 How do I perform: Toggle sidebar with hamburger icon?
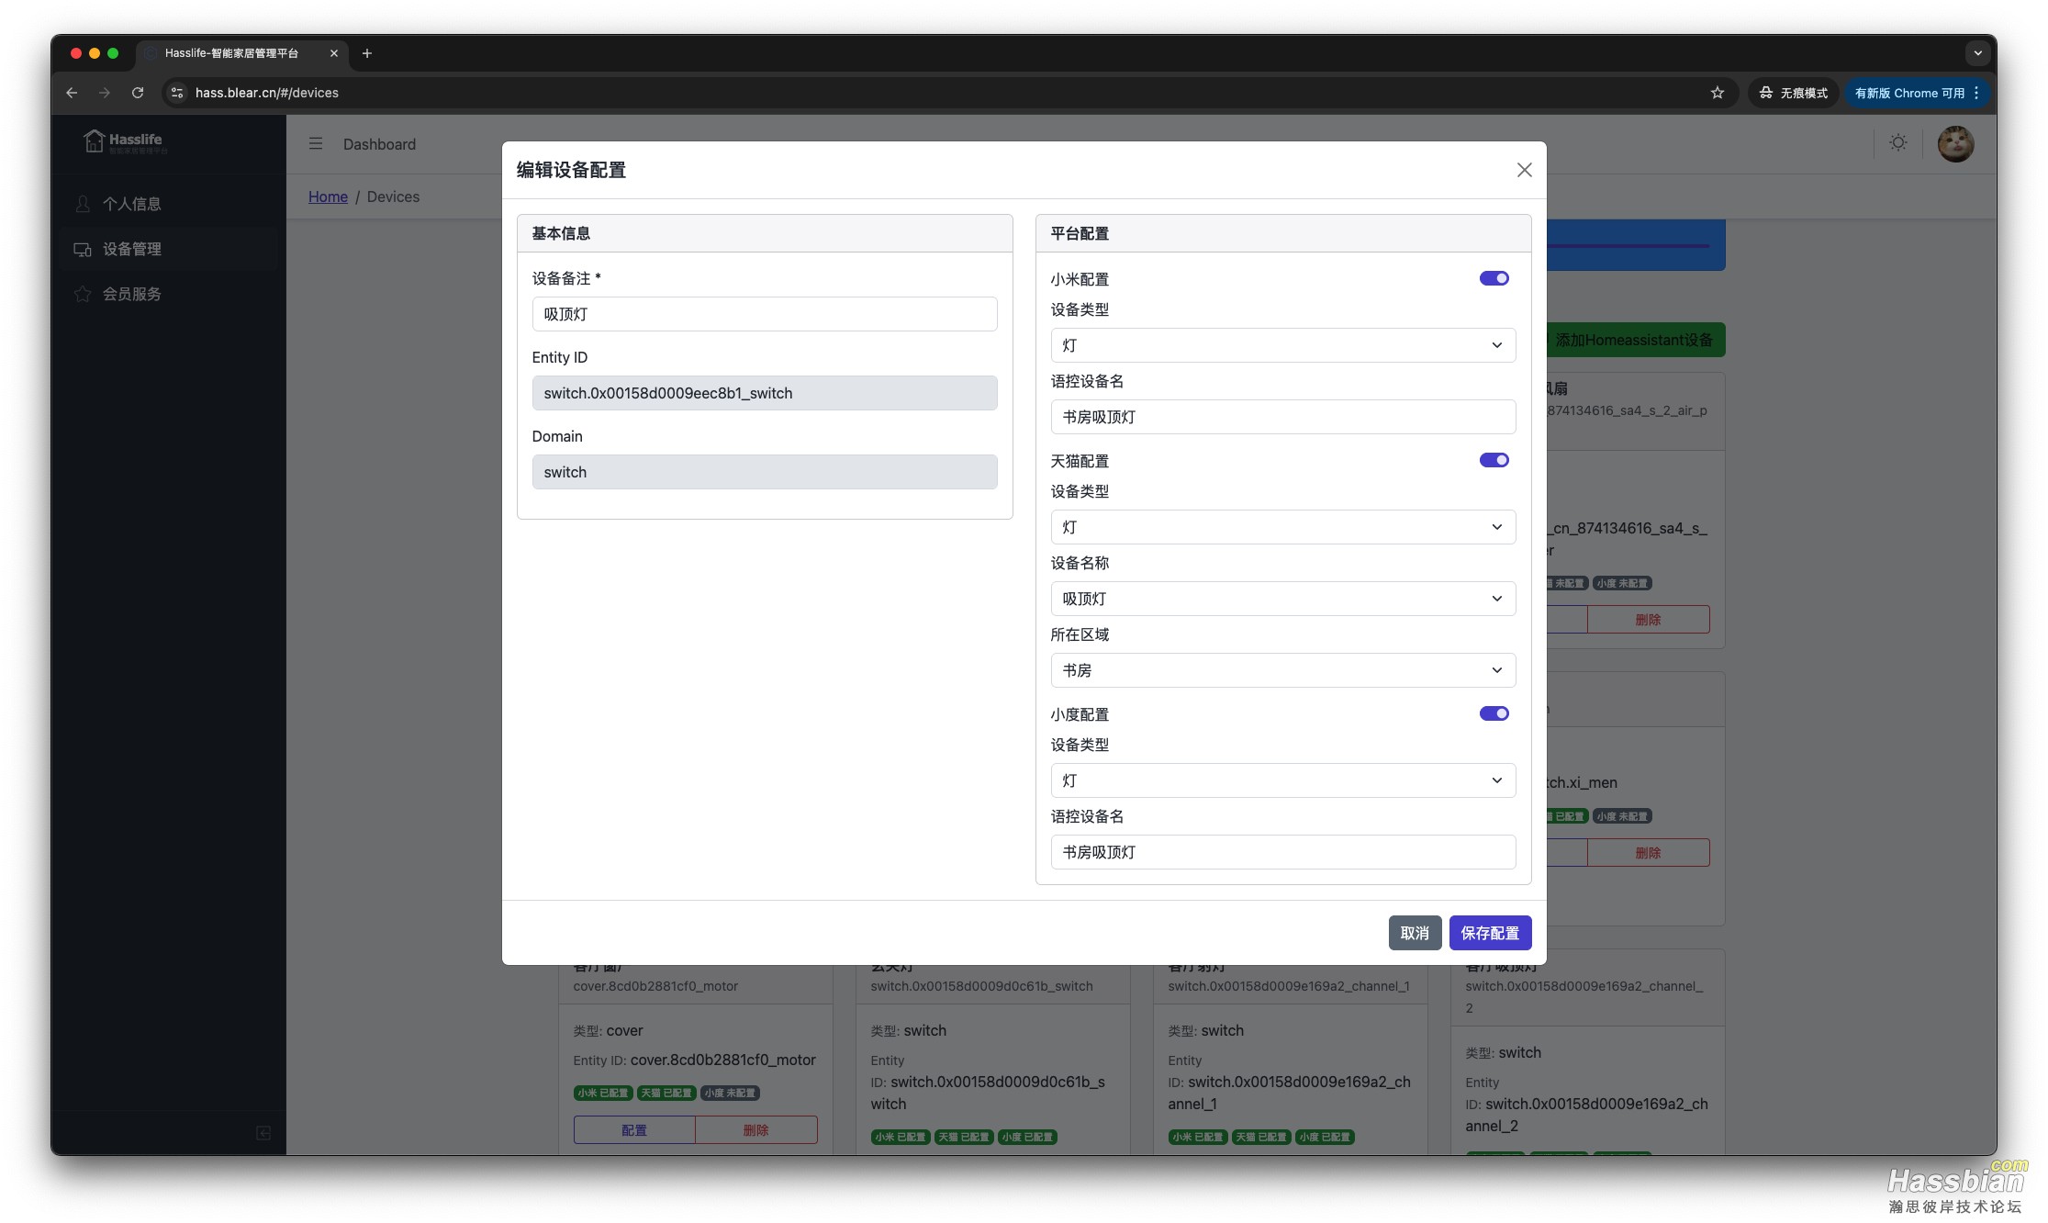click(x=316, y=144)
